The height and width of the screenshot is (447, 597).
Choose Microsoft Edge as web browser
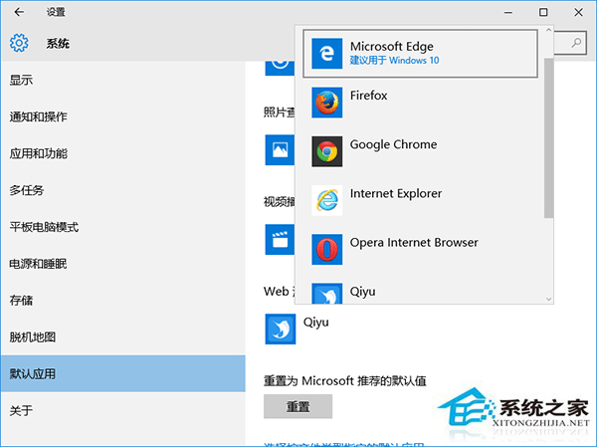(x=420, y=54)
